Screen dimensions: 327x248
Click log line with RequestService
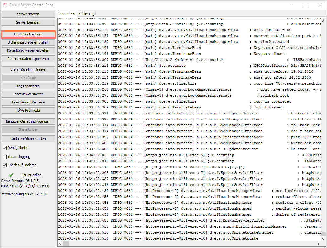189,113
